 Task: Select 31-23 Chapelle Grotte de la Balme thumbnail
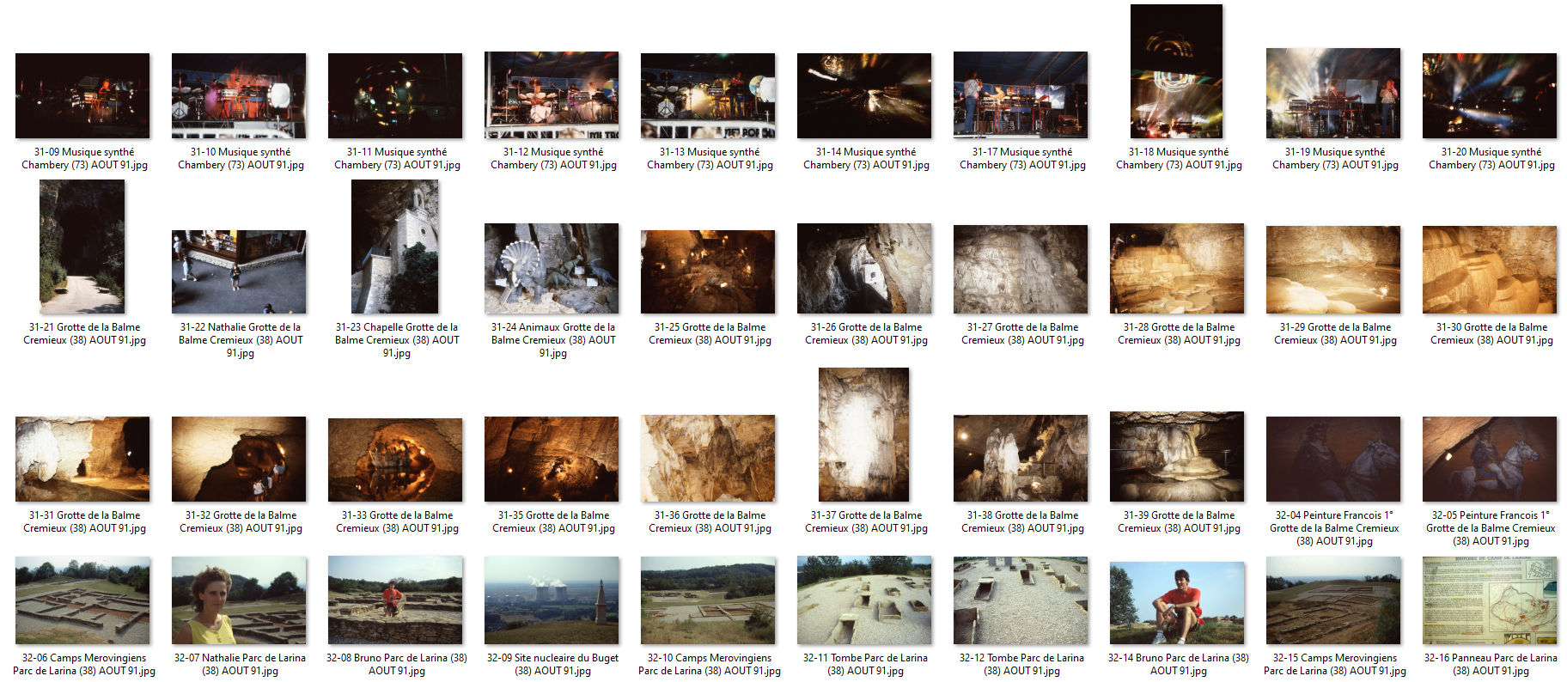395,247
